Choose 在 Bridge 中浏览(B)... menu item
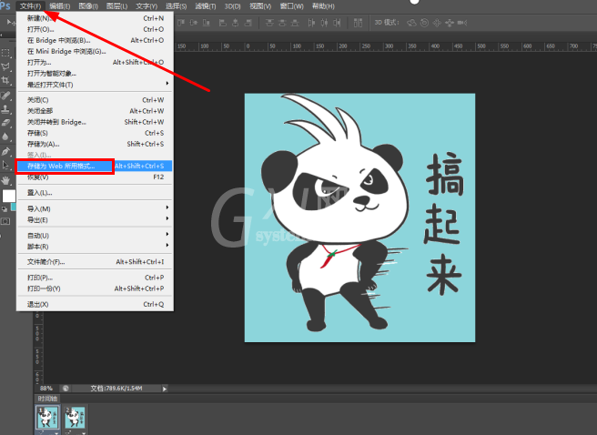Image resolution: width=597 pixels, height=435 pixels. click(x=95, y=40)
